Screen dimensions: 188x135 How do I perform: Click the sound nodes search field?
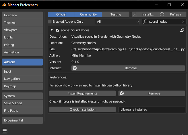point(164,22)
